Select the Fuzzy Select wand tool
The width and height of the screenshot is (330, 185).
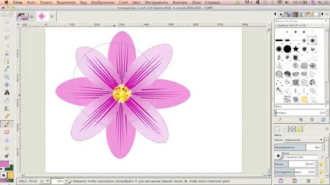(x=7, y=45)
